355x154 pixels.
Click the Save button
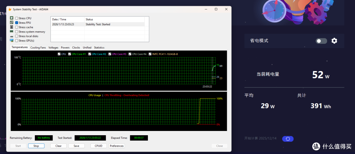[77, 146]
